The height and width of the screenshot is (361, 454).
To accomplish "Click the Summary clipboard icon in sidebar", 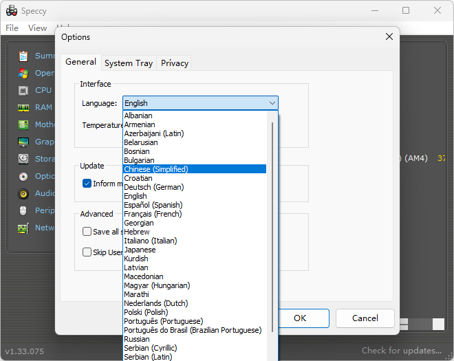I will pyautogui.click(x=23, y=56).
